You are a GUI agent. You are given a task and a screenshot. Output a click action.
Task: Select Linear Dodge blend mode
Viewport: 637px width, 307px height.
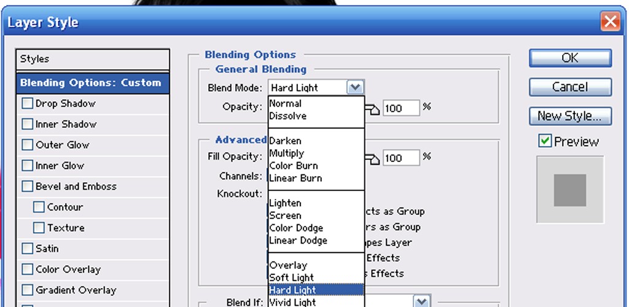tap(316, 240)
